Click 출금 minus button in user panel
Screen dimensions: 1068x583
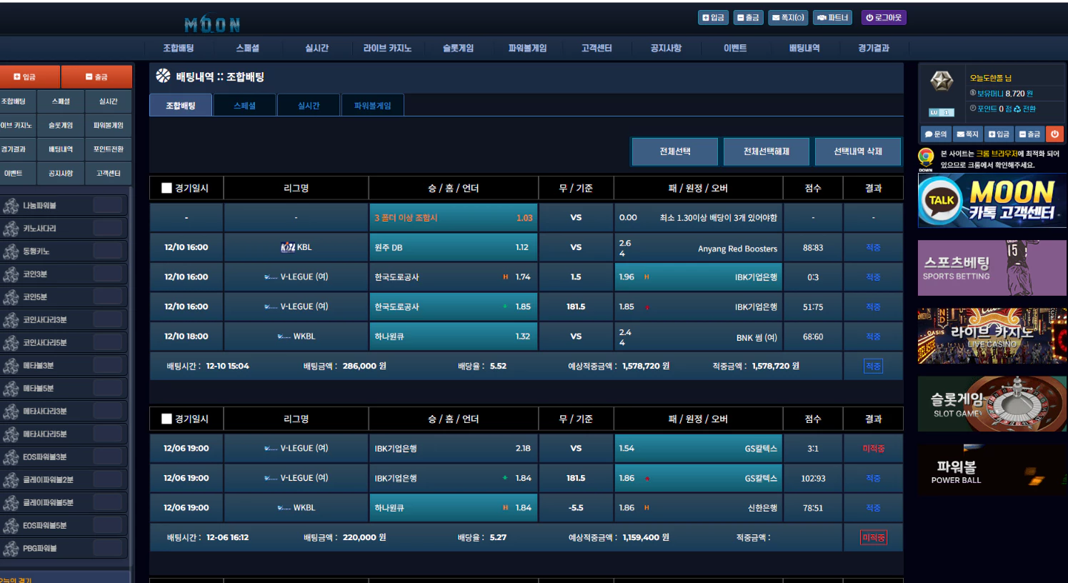(1029, 134)
